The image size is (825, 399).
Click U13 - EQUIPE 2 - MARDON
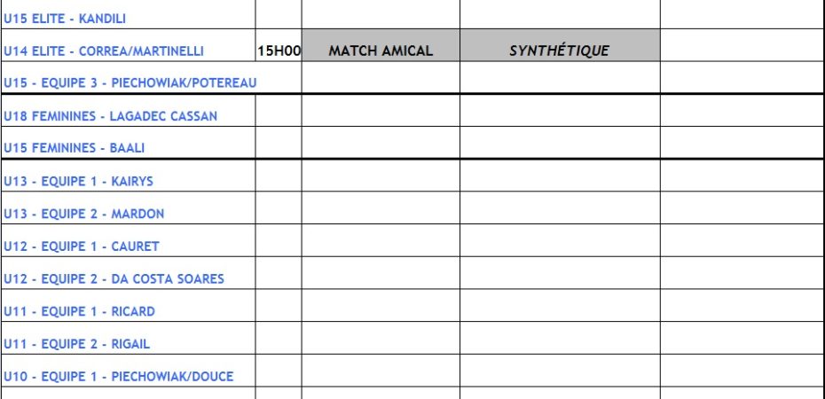click(x=83, y=214)
